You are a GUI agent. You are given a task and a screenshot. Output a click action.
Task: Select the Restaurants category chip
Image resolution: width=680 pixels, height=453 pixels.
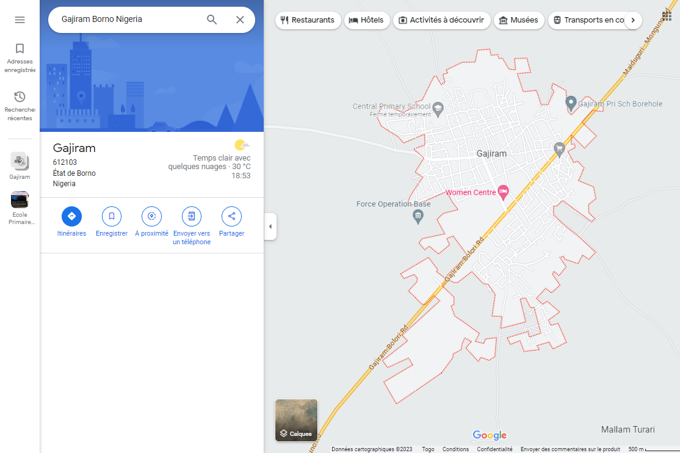point(308,20)
